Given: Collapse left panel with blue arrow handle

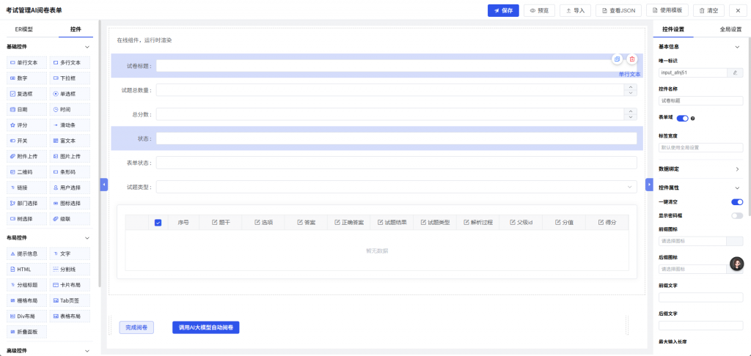Looking at the screenshot, I should [x=104, y=184].
